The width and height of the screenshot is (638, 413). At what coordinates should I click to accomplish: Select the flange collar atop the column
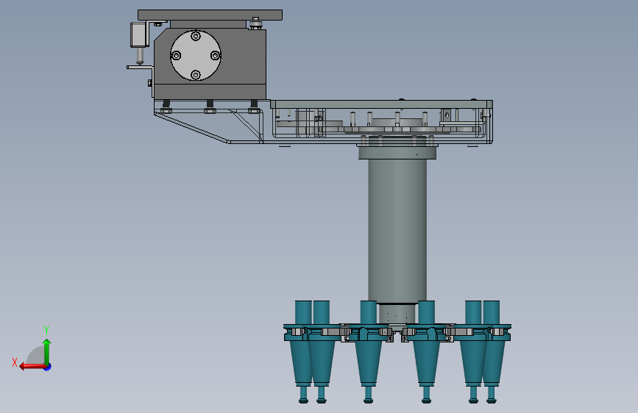coord(397,152)
